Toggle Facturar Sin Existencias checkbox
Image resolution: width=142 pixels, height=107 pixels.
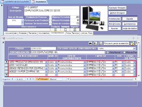pos(50,23)
